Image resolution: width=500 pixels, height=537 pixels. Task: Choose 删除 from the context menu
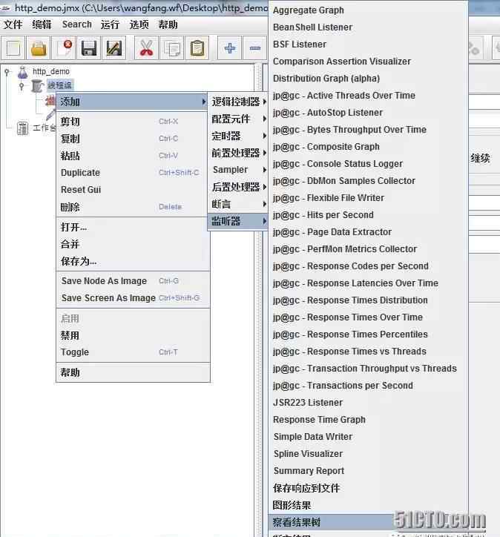click(x=133, y=207)
